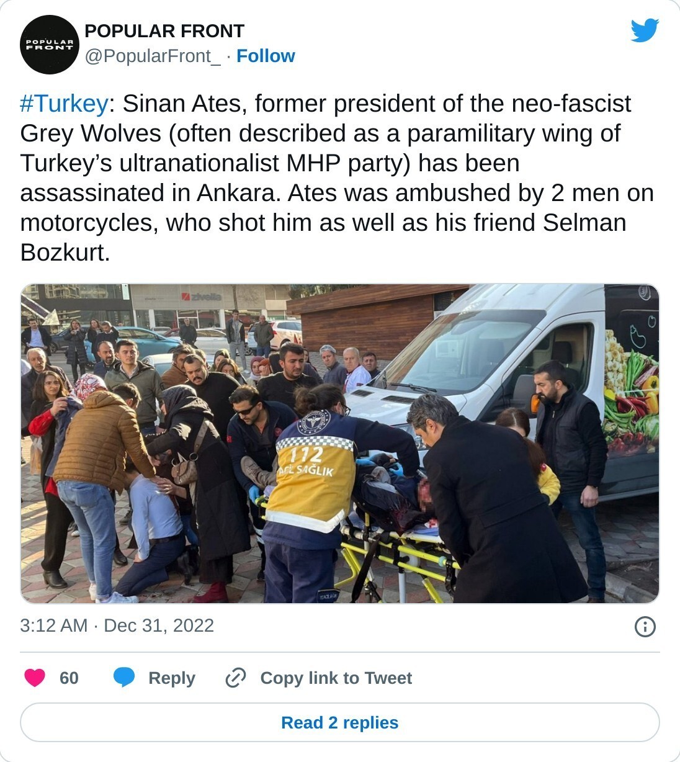Follow the @PopularFront_ account
This screenshot has width=680, height=762.
(266, 56)
